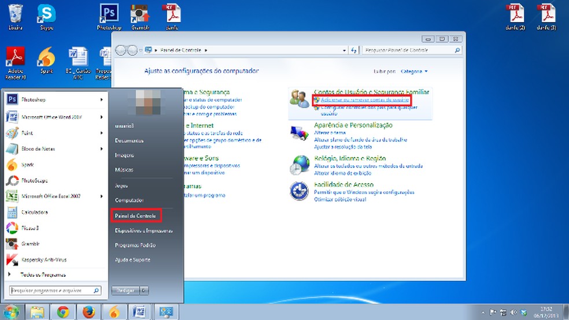The width and height of the screenshot is (569, 320).
Task: Click the Desligar shutdown button
Action: 125,291
